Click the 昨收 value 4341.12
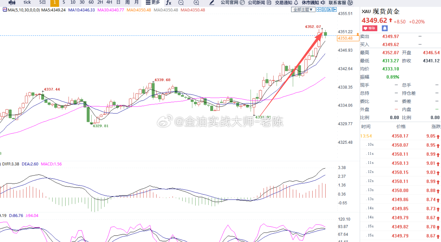441x242 pixels. [431, 61]
